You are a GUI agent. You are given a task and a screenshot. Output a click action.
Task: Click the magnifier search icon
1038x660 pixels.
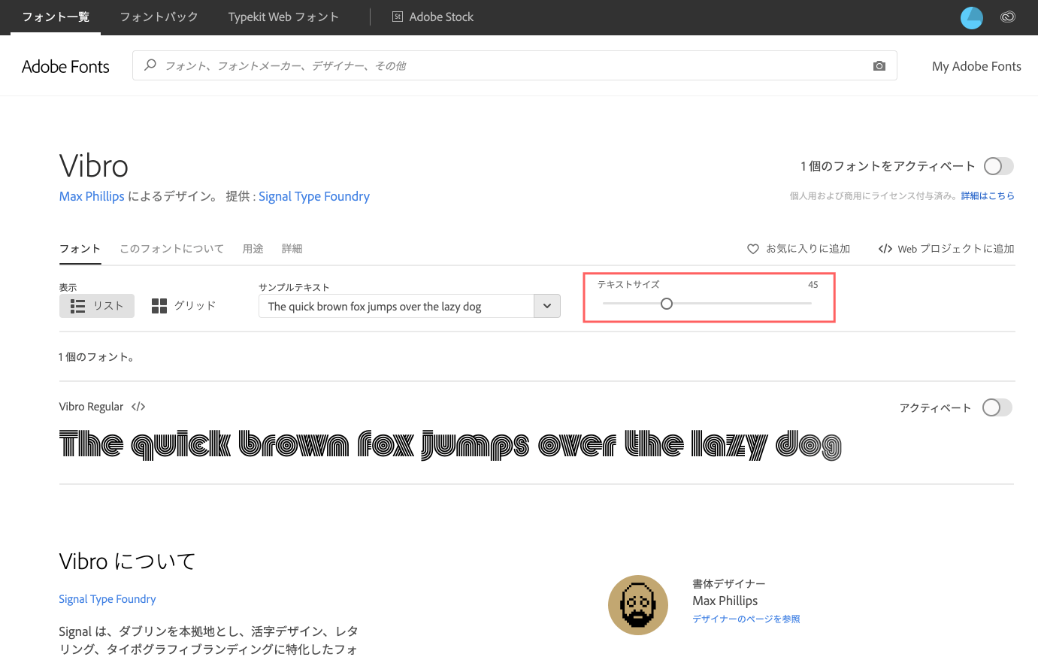pos(150,65)
